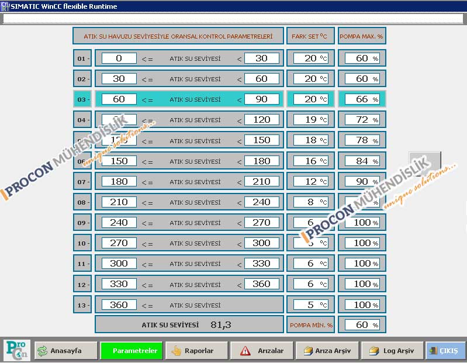Edit row 12 Fark Set value 6
The image size is (467, 363).
[x=310, y=284]
